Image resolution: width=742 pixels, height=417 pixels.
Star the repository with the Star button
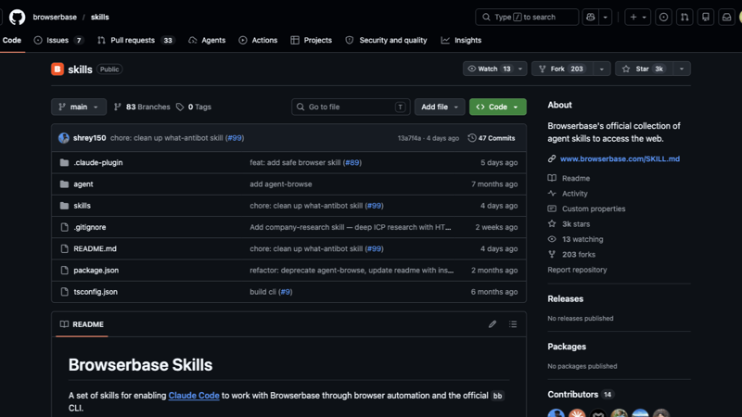[x=644, y=69]
